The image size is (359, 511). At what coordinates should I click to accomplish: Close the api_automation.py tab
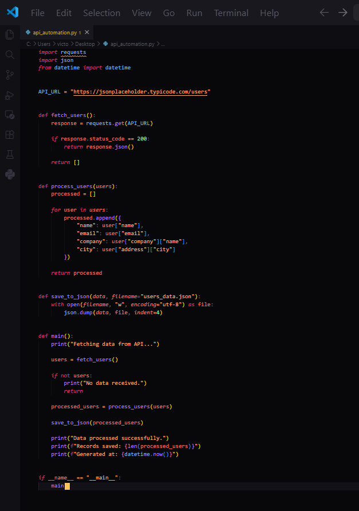pyautogui.click(x=87, y=32)
